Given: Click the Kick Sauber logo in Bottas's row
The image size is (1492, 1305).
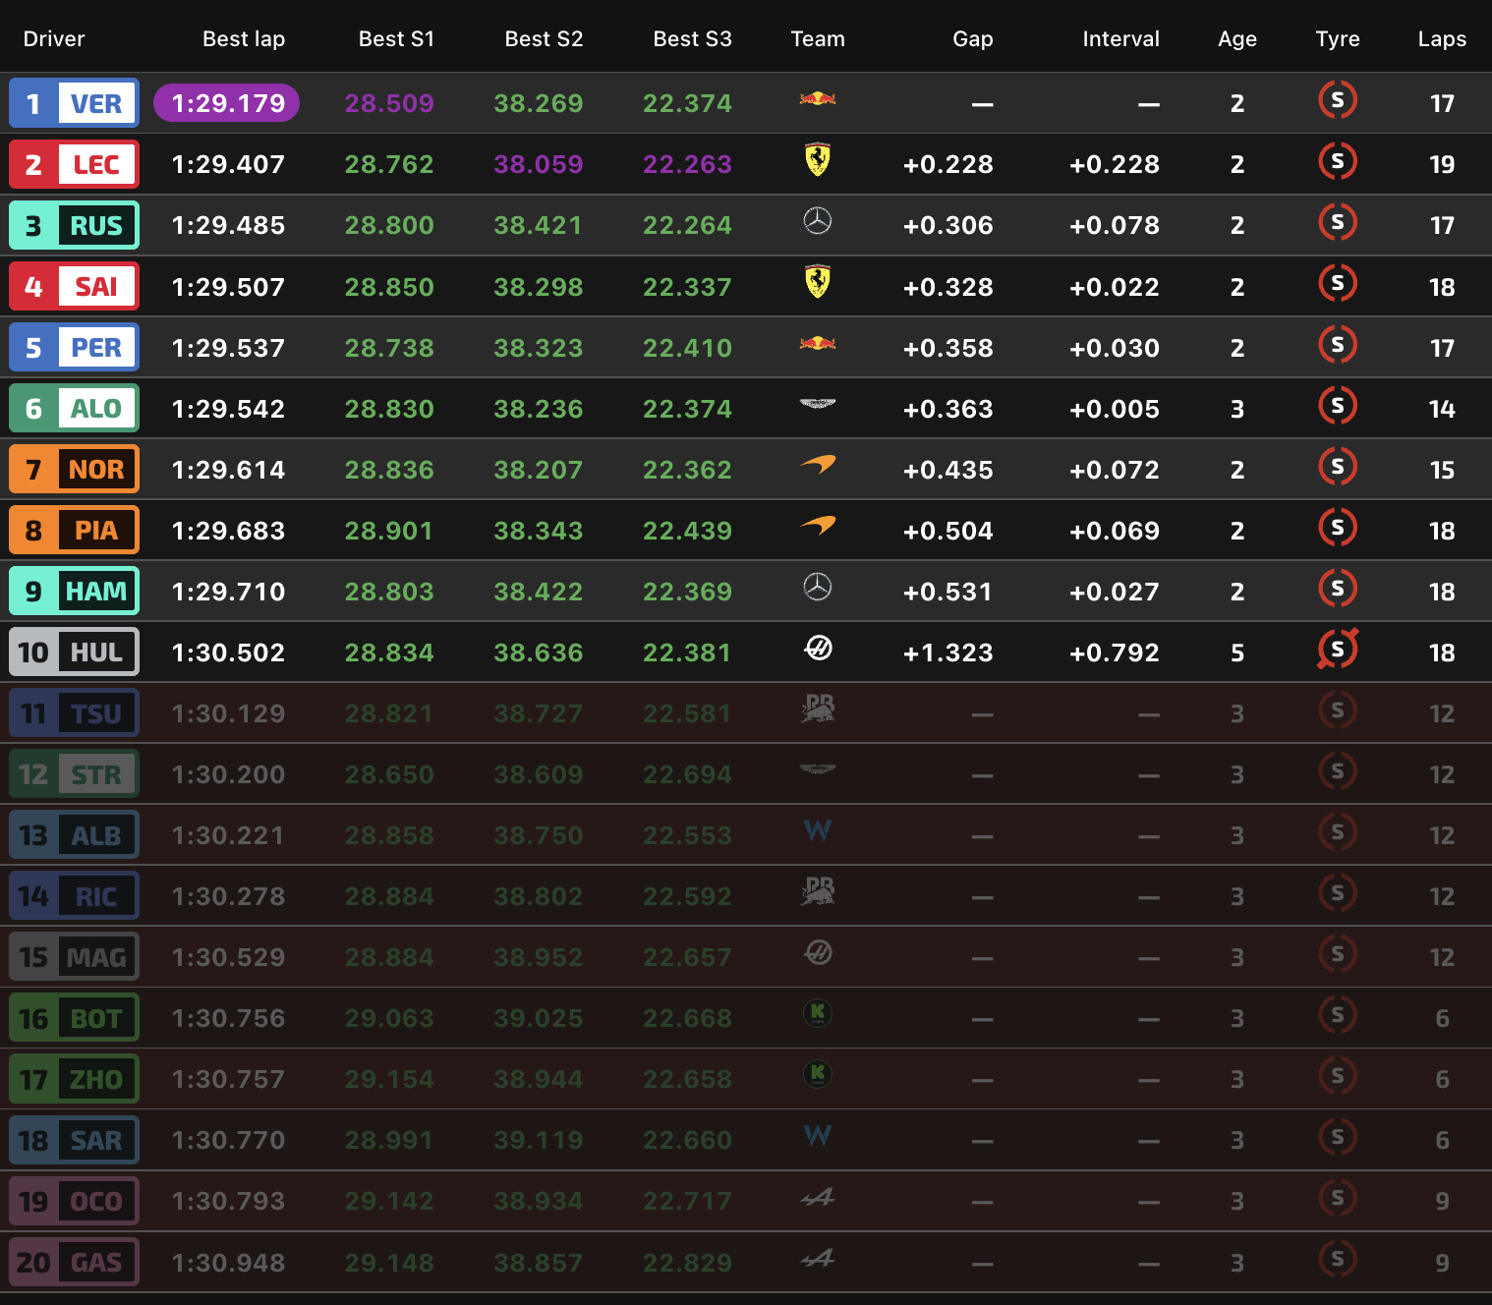Looking at the screenshot, I should 817,1014.
